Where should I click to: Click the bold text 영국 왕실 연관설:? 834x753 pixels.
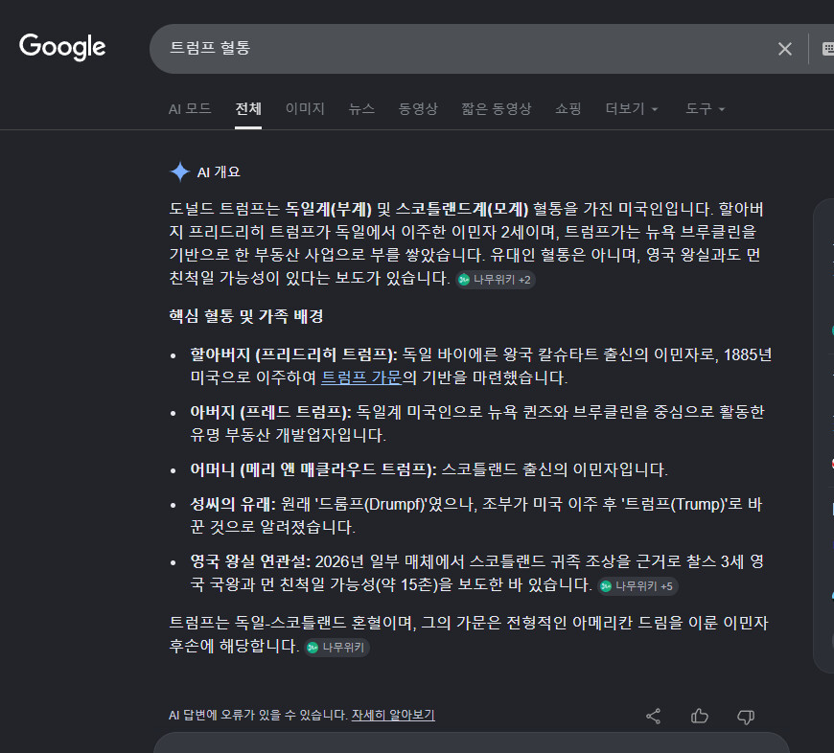250,561
